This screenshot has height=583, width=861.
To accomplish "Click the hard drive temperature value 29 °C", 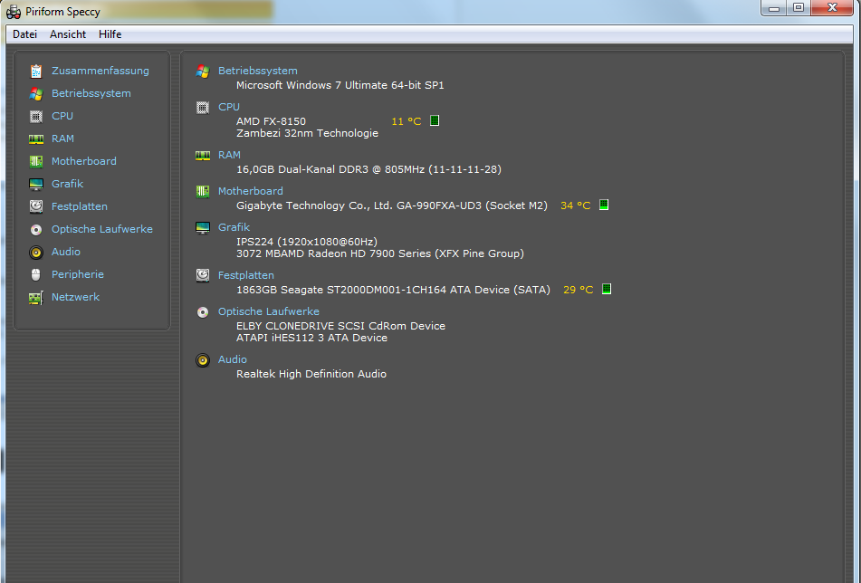I will (578, 290).
